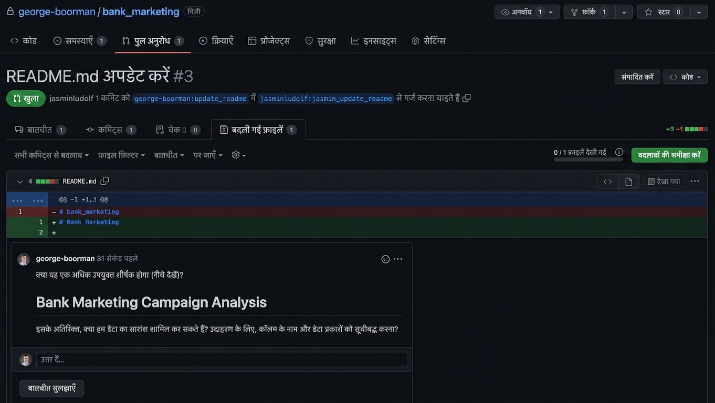Viewport: 715px width, 403px height.
Task: Click line number 1 of the removed red line
Action: [x=20, y=212]
